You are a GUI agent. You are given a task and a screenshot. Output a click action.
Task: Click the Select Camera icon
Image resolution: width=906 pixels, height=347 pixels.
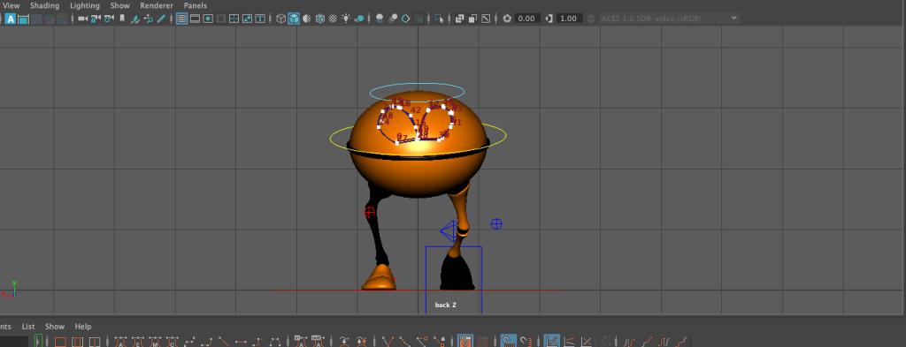[x=82, y=19]
